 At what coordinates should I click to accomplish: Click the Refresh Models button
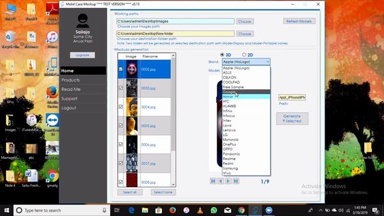pos(299,22)
